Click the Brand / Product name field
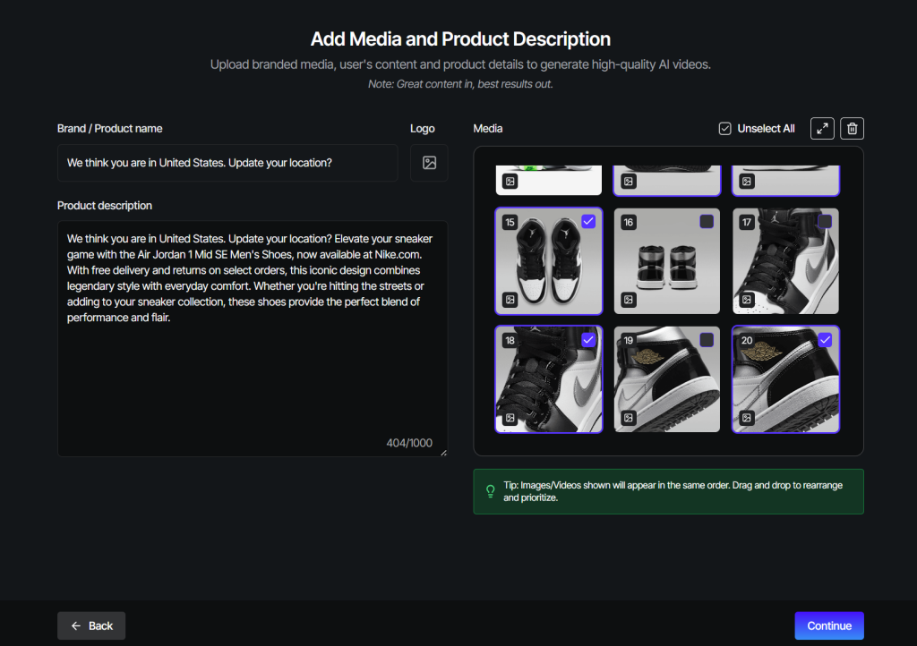This screenshot has height=646, width=917. coord(227,163)
